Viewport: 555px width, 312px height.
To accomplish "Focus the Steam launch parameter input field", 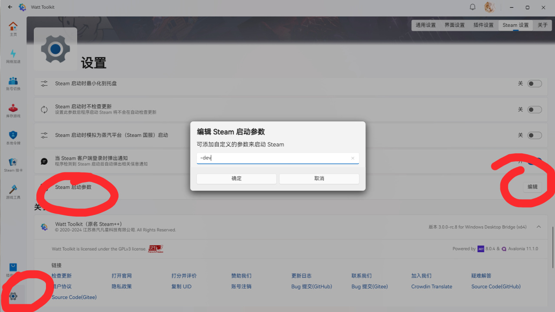I will pyautogui.click(x=278, y=158).
